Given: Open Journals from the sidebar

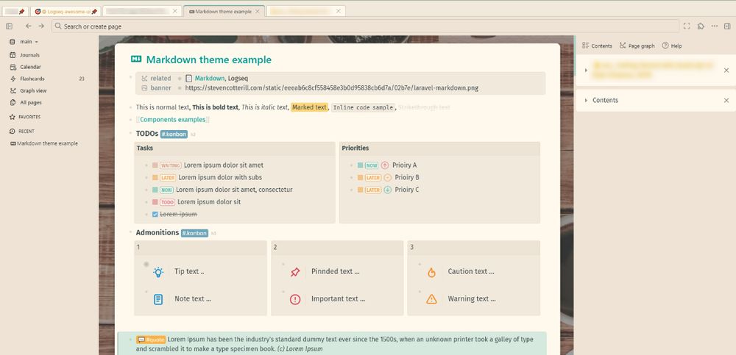Looking at the screenshot, I should point(29,54).
